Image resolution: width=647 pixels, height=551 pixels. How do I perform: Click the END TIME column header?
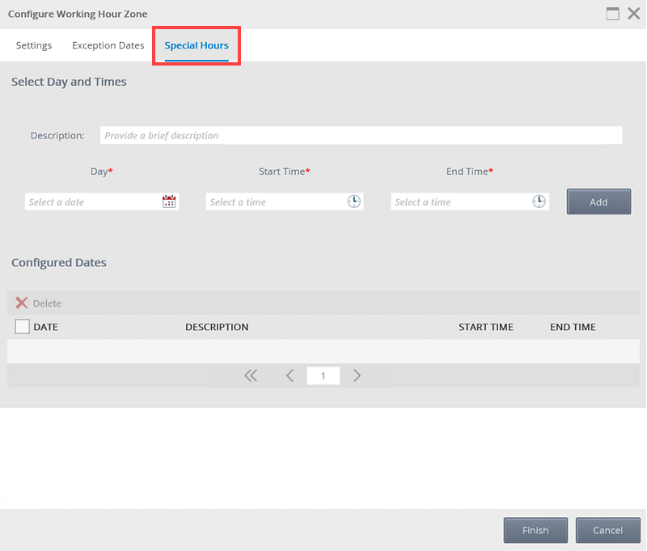[573, 327]
